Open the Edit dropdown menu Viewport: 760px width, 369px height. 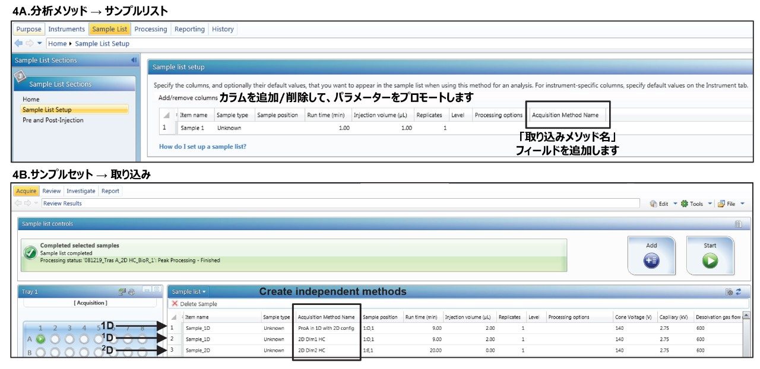coord(663,203)
